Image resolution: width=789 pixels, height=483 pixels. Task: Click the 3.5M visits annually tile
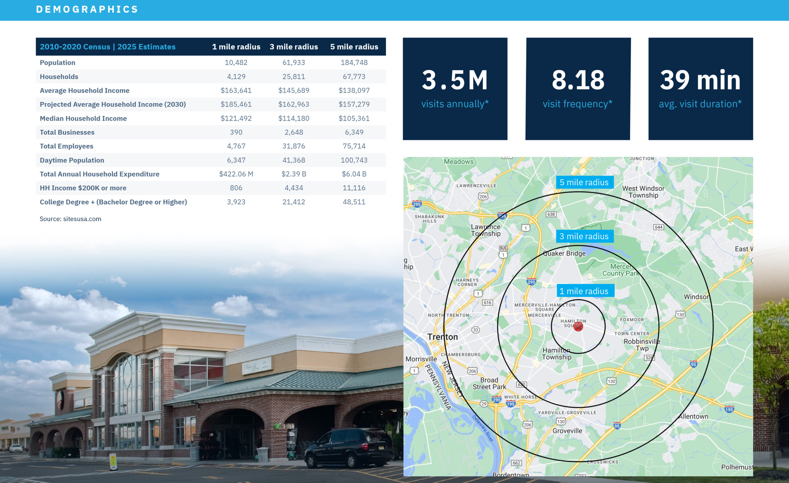(x=455, y=89)
